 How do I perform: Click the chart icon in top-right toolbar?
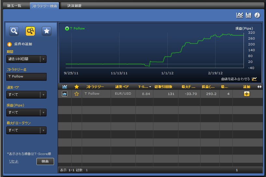(x=240, y=15)
